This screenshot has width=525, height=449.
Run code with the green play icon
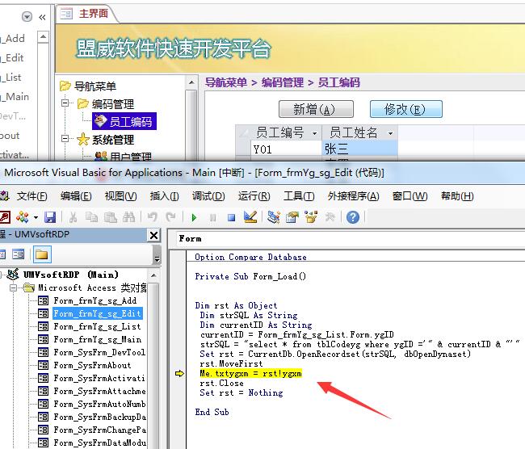pos(194,218)
